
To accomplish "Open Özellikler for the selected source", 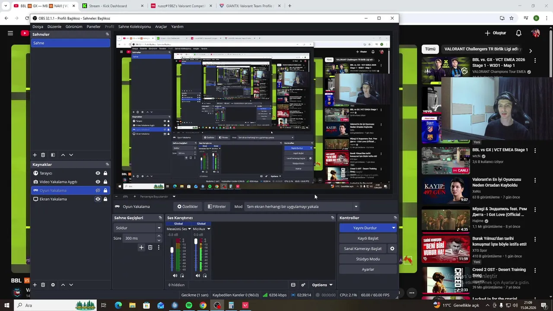I will point(188,206).
